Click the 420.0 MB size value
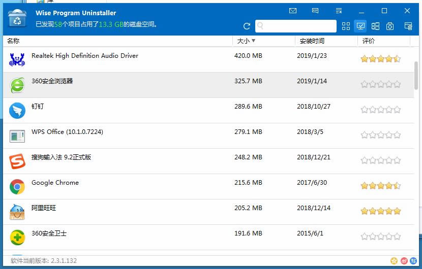 tap(248, 56)
